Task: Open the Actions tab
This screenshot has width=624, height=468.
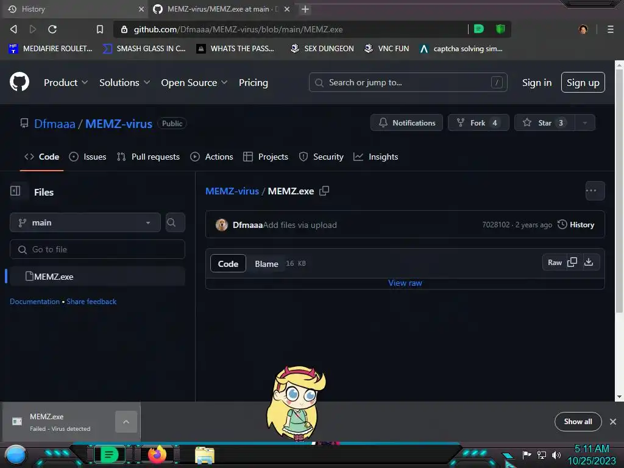Action: [x=211, y=157]
